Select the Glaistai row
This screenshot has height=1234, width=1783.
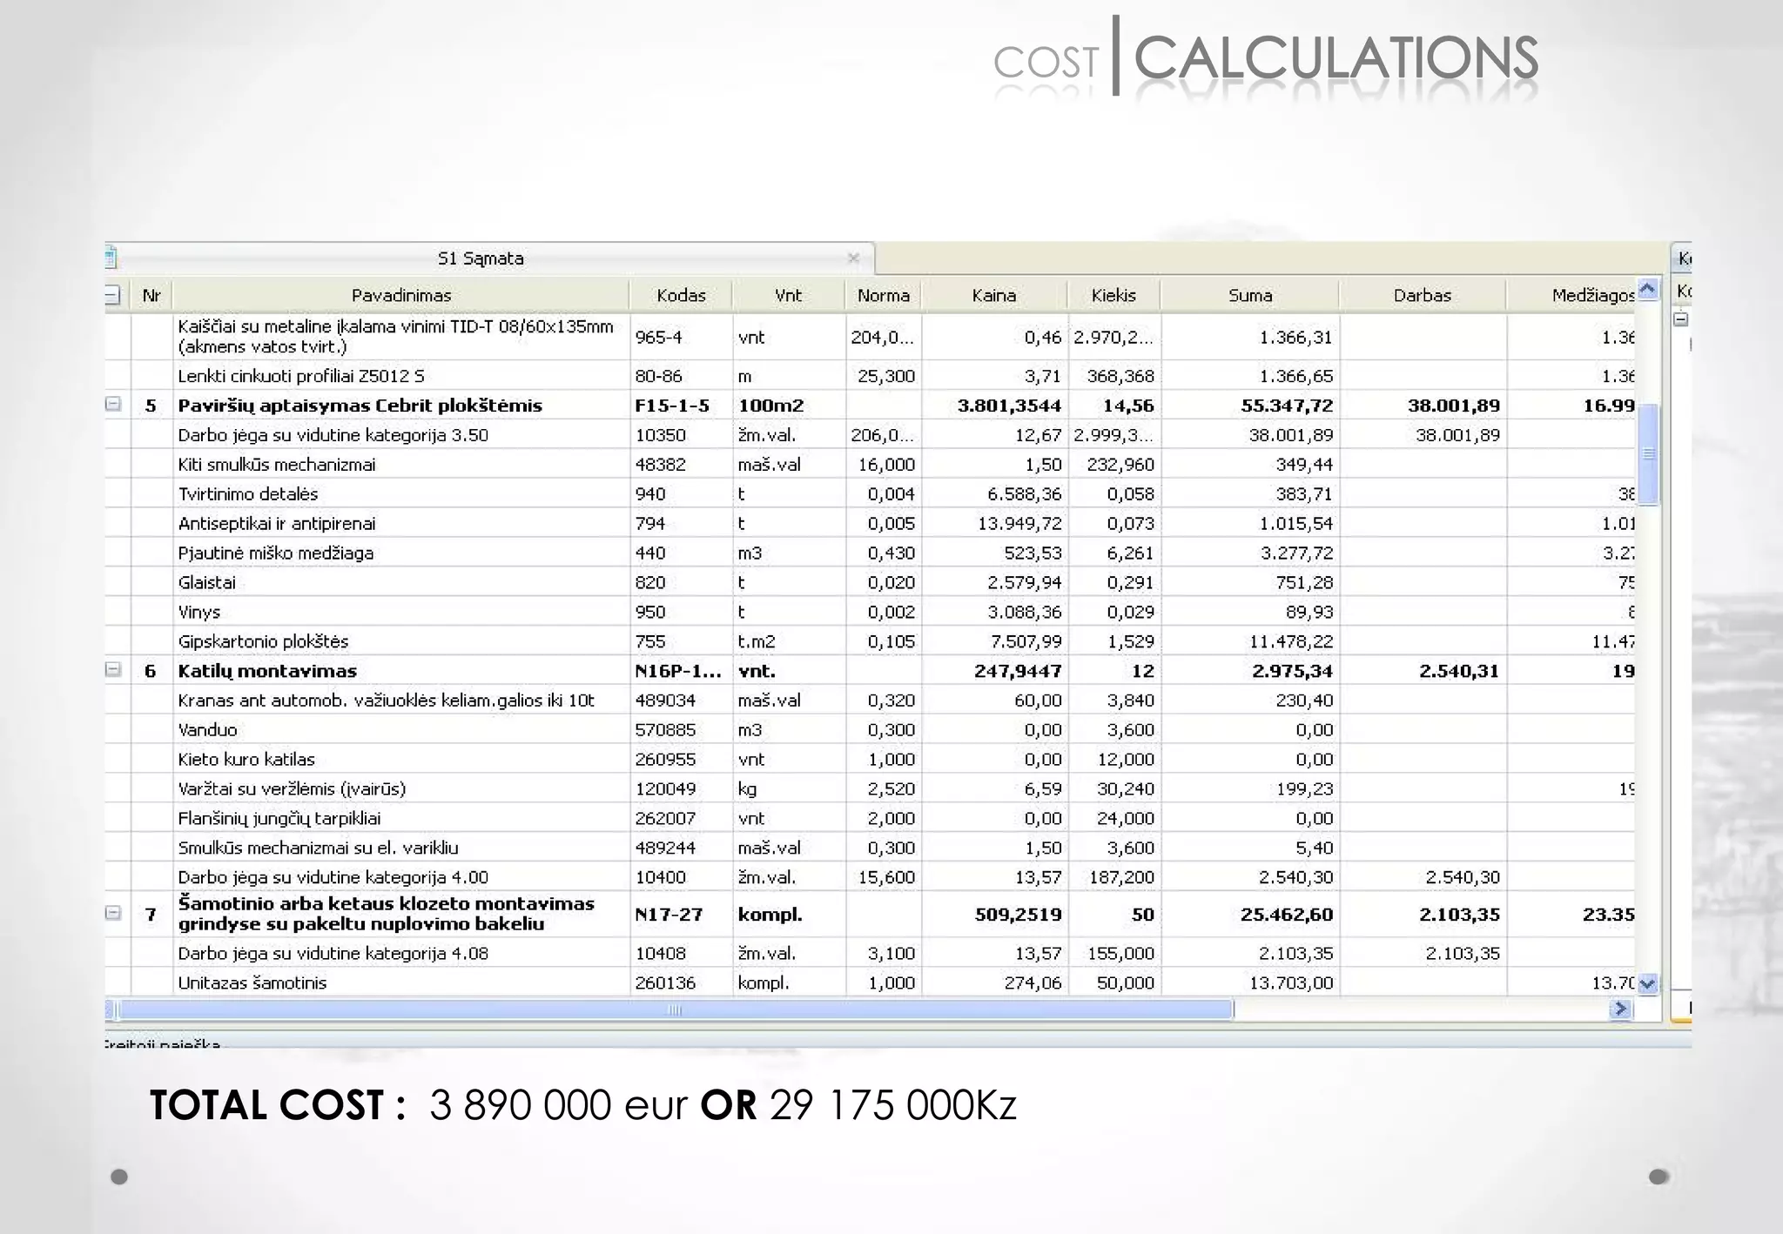coord(871,583)
